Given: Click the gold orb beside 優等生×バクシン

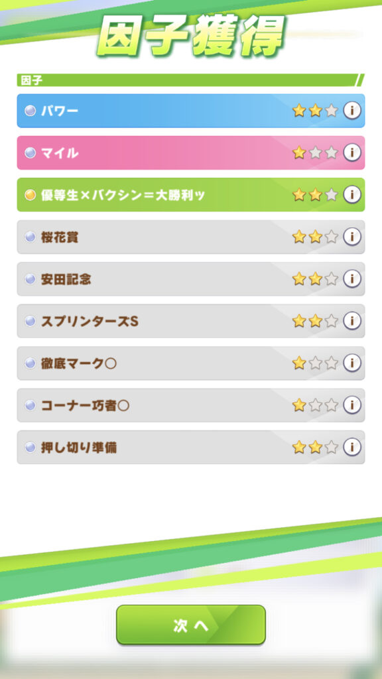Looking at the screenshot, I should click(x=30, y=196).
